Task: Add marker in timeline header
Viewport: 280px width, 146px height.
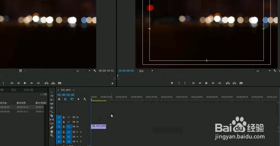Action: (78, 99)
